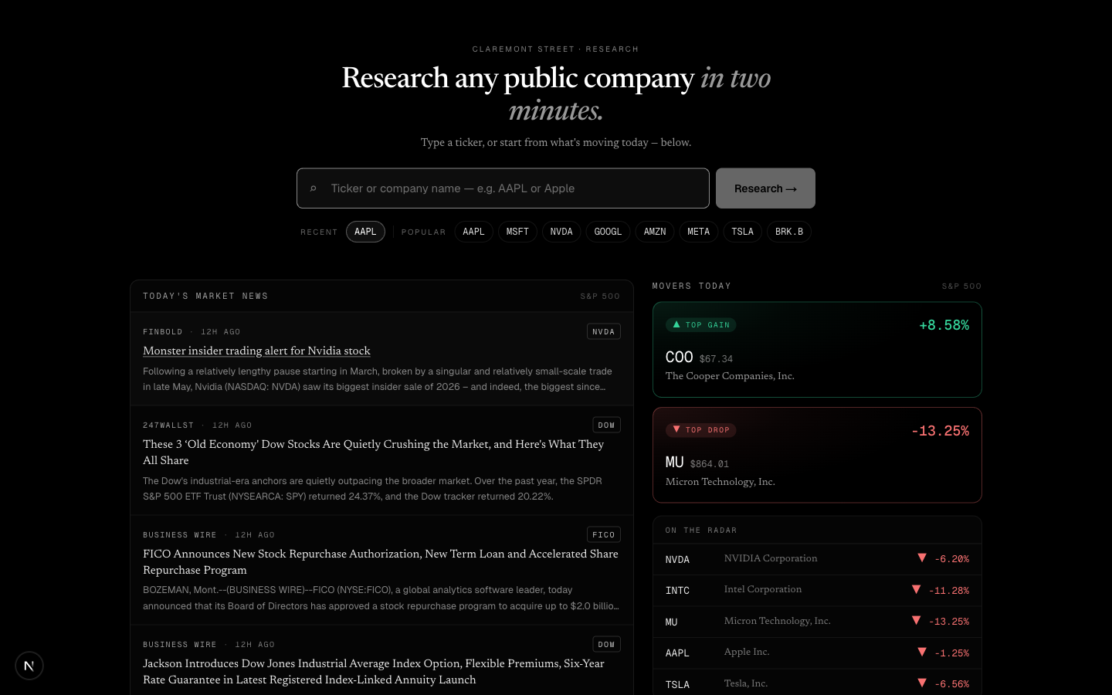Click the red down arrow in NVDA radar row
The height and width of the screenshot is (695, 1112).
[x=922, y=558]
